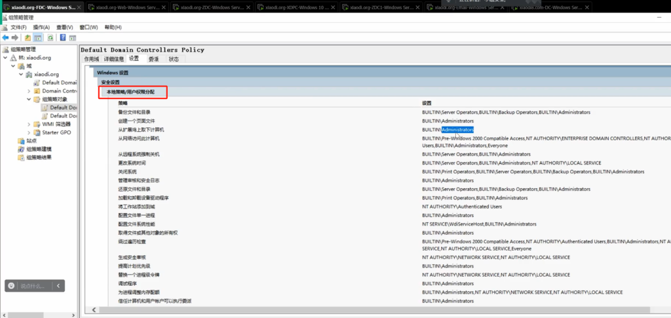Expand the WMI 筛选器 node
This screenshot has width=671, height=318.
click(x=29, y=124)
